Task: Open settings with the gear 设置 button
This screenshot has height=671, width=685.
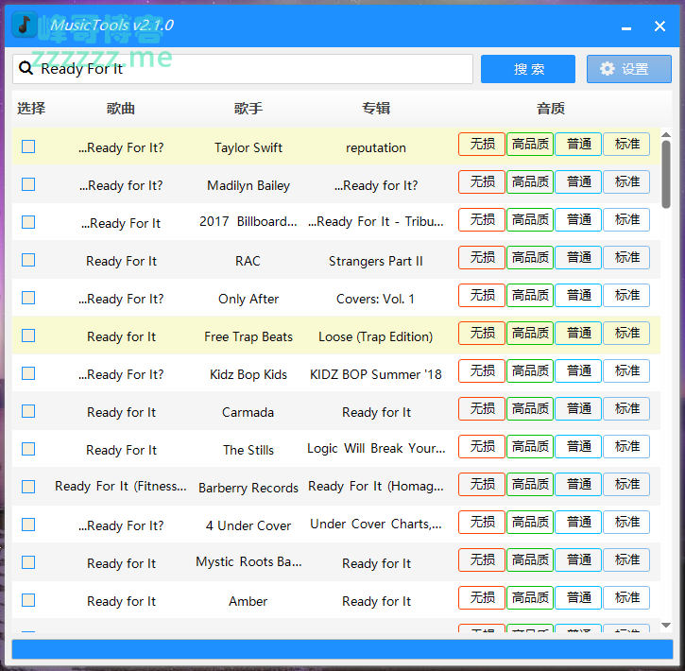Action: 628,69
